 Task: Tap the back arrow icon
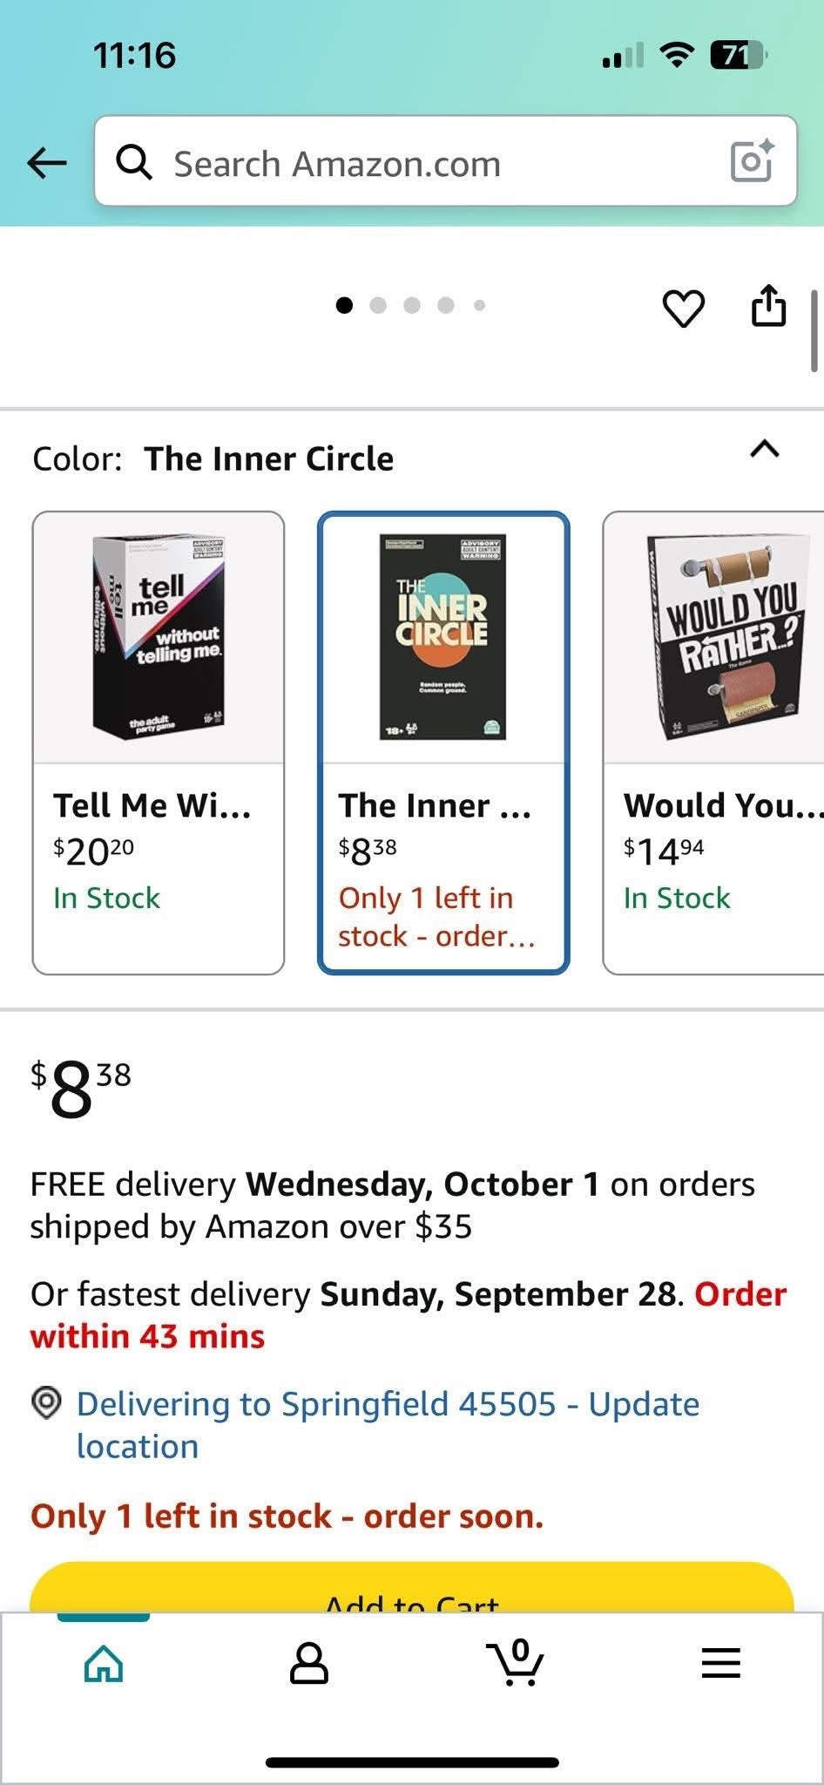click(47, 162)
